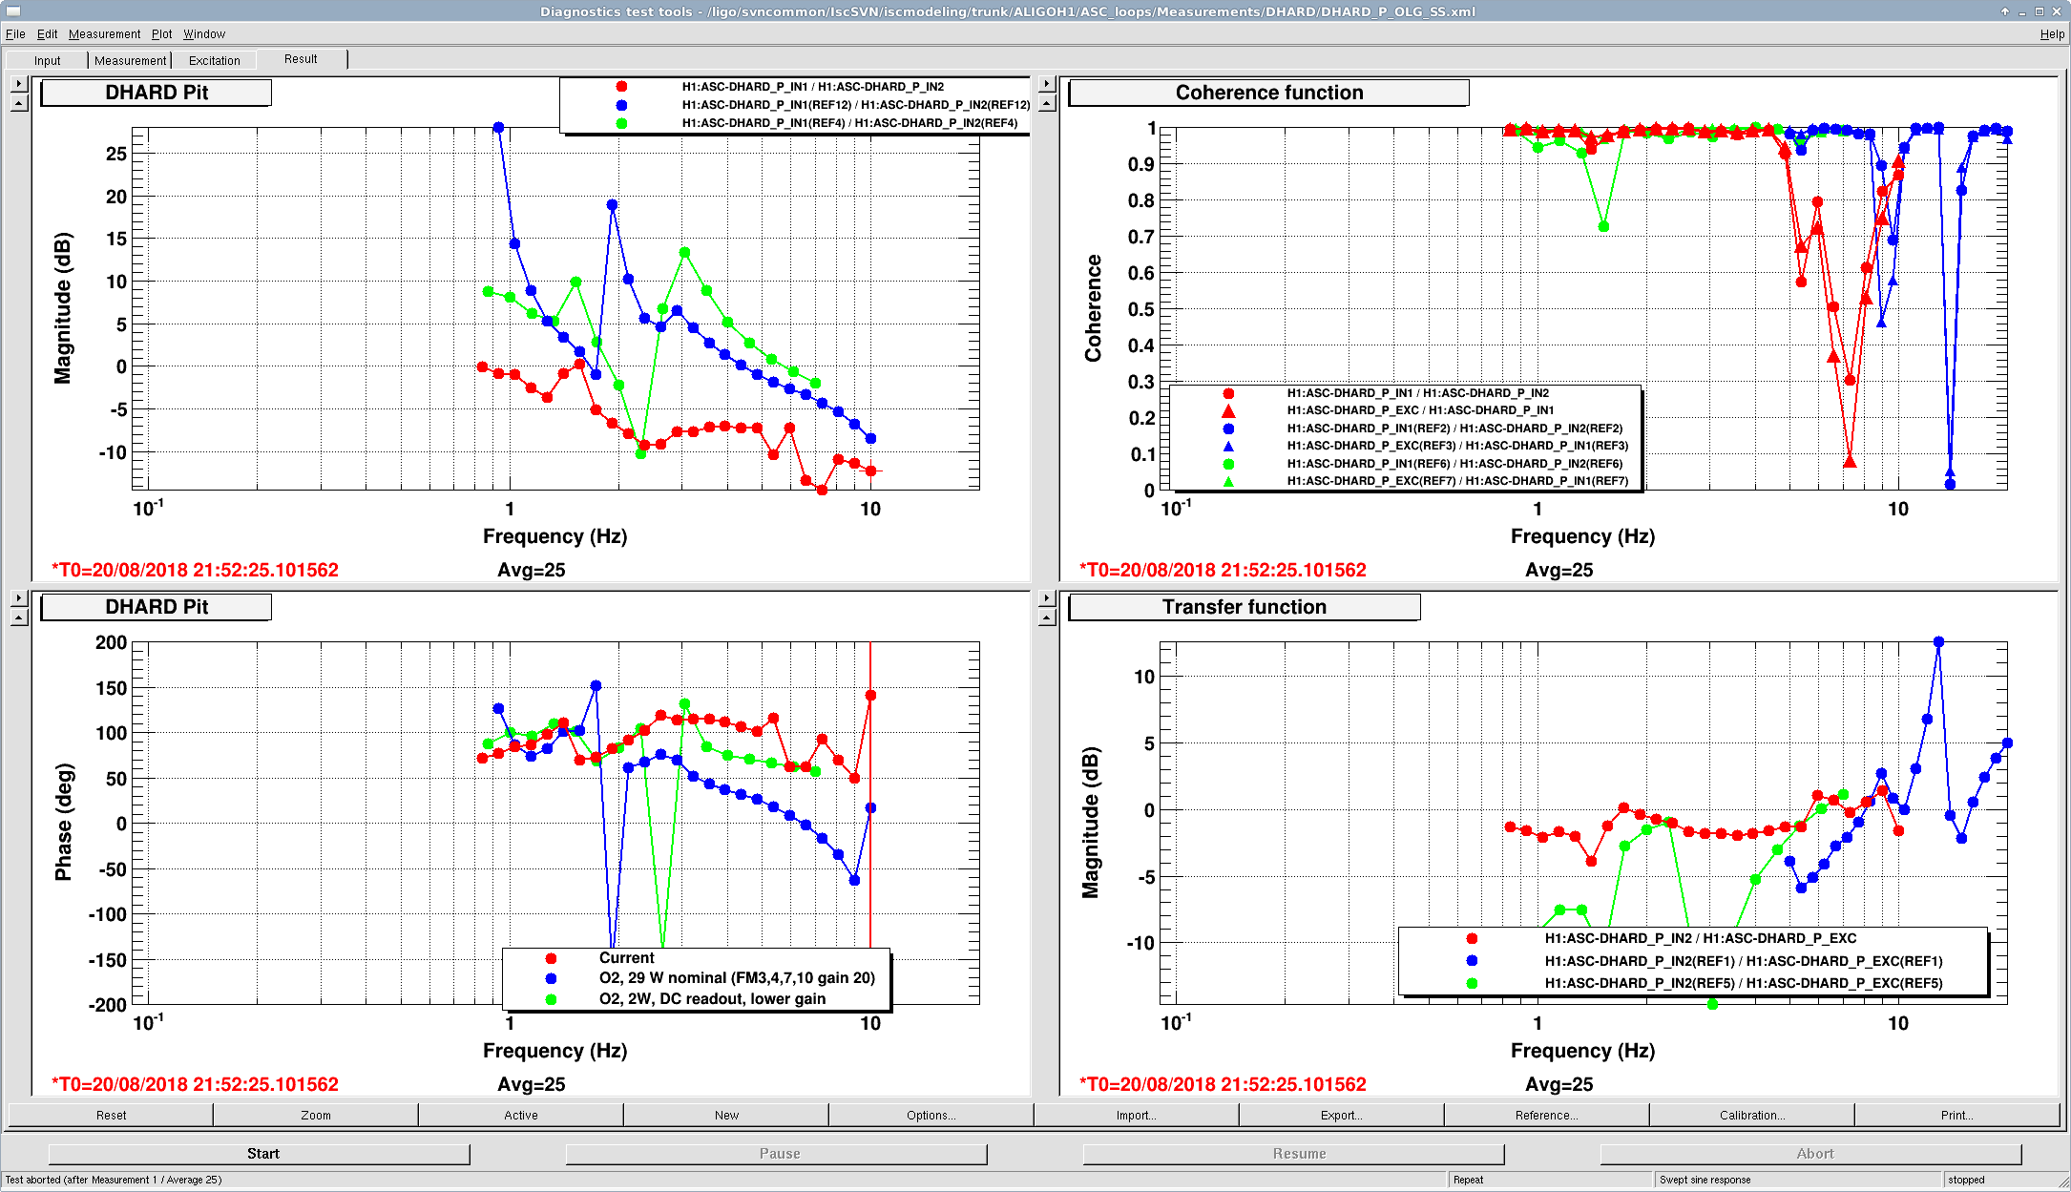This screenshot has height=1192, width=2071.
Task: Click right-arrow button beside Transfer function plot
Action: point(1047,598)
